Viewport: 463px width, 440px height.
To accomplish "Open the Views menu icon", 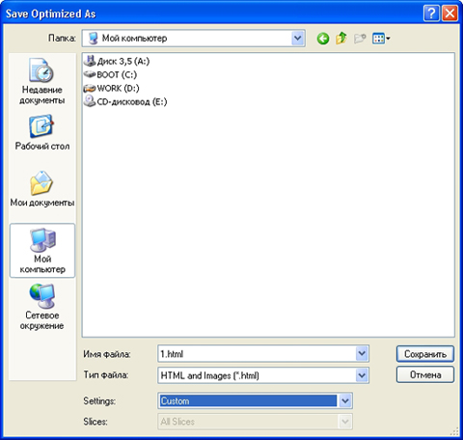I will [x=381, y=39].
